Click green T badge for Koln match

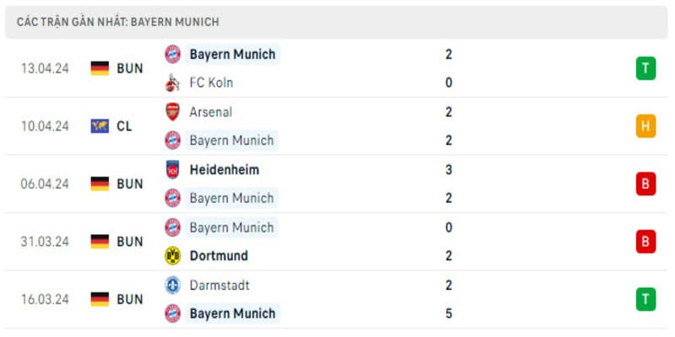(x=645, y=68)
